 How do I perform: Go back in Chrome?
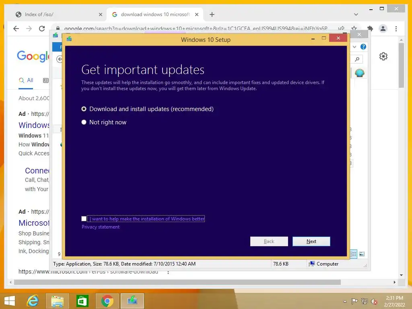[16, 29]
